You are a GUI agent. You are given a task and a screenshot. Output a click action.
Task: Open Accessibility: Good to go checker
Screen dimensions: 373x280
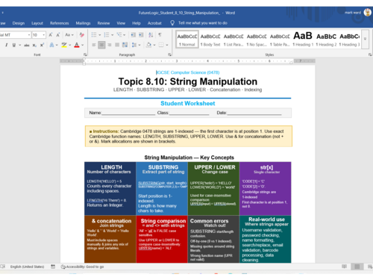[x=82, y=267]
